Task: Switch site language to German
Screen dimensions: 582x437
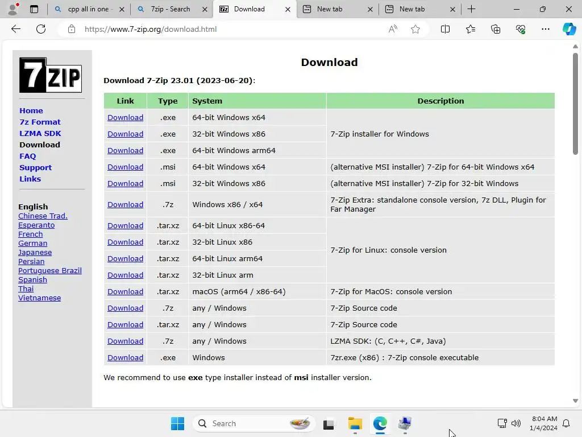Action: tap(32, 244)
